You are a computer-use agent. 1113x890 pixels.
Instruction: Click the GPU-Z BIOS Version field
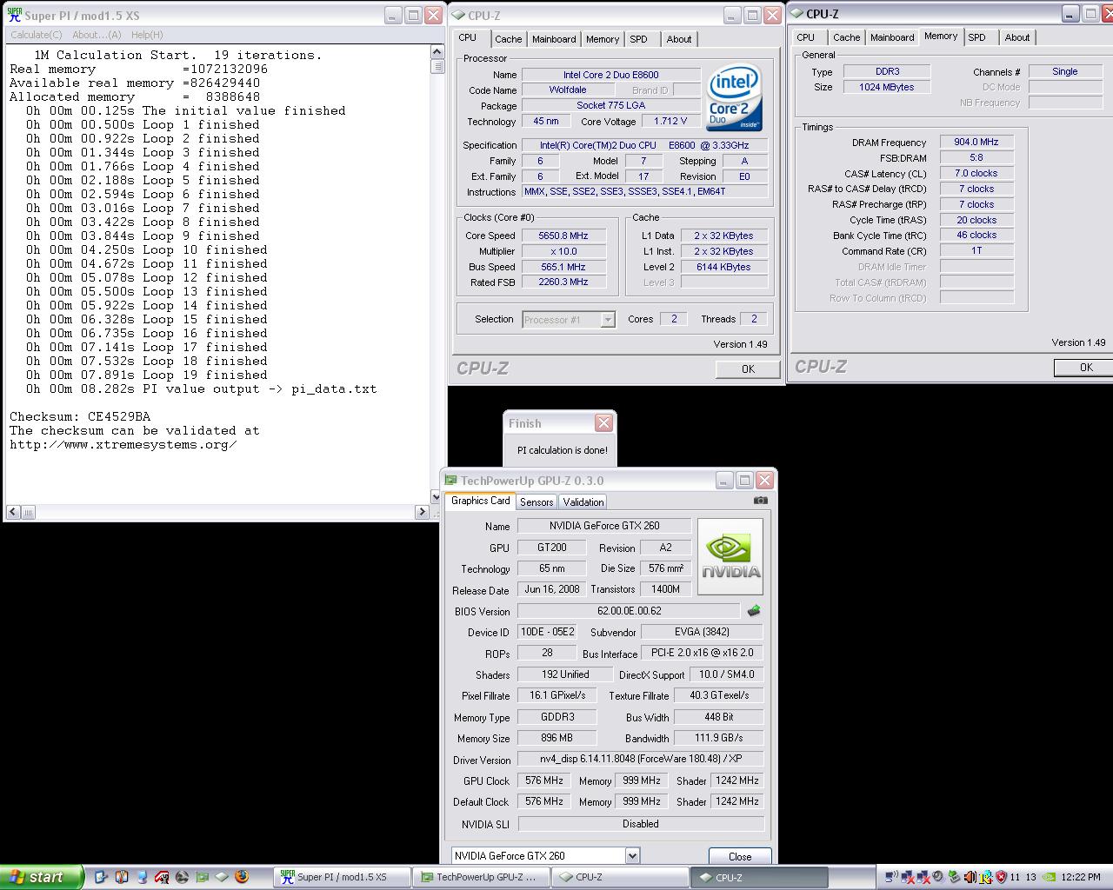click(629, 611)
